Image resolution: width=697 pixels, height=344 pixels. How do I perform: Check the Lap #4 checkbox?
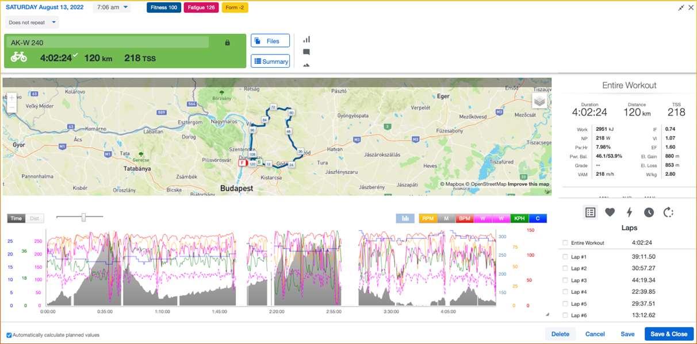point(565,292)
